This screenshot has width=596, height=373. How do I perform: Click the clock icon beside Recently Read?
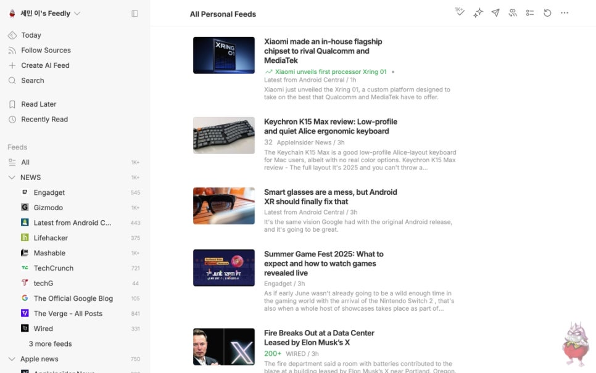[x=12, y=119]
